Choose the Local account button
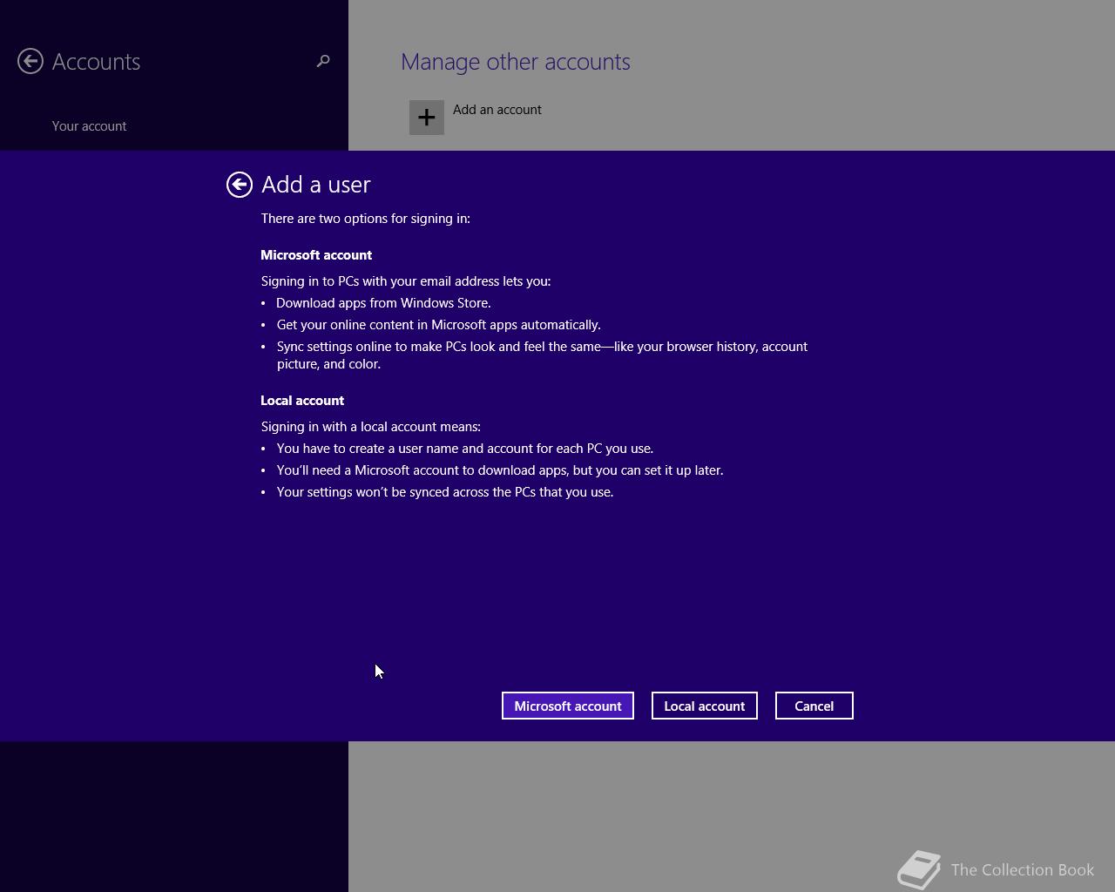1115x892 pixels. [705, 706]
